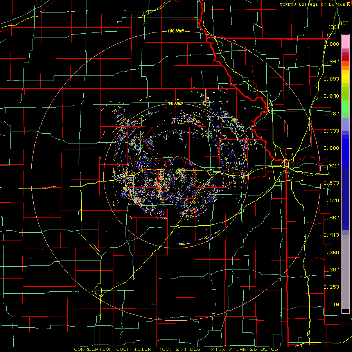Click the 50 NMI range ring label
This screenshot has height=352, width=352.
(176, 103)
